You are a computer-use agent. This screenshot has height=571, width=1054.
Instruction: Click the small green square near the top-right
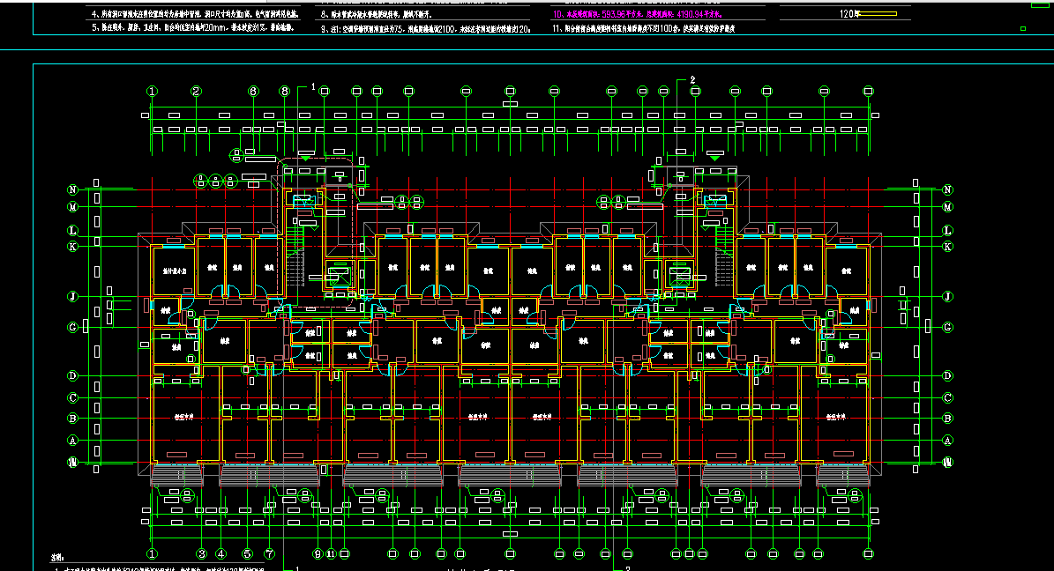(x=1023, y=28)
